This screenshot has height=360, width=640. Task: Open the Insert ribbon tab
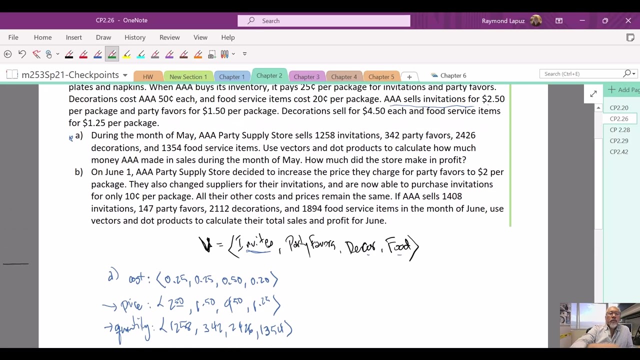74,37
